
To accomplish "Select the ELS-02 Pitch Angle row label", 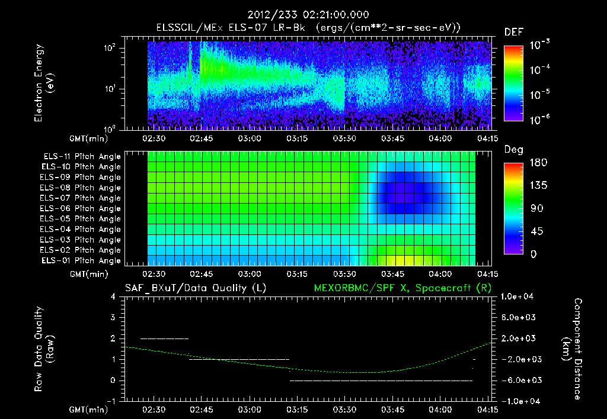I will [x=81, y=250].
